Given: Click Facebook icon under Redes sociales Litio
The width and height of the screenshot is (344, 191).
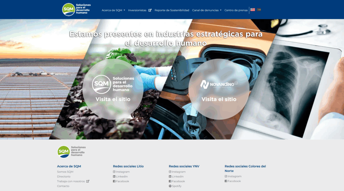Looking at the screenshot, I should pyautogui.click(x=114, y=181).
